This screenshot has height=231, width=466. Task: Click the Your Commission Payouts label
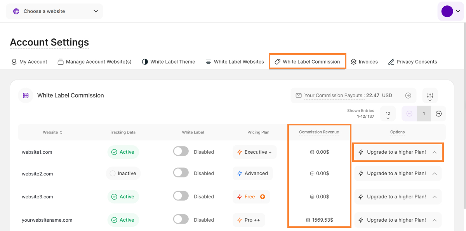point(334,96)
